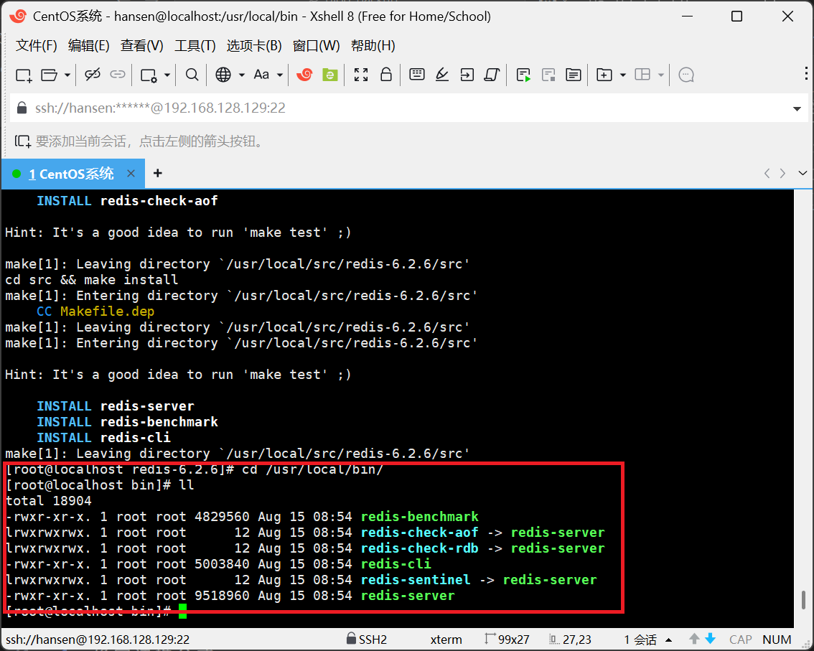Viewport: 814px width, 651px height.
Task: Open the 工具(T) menu
Action: point(195,46)
